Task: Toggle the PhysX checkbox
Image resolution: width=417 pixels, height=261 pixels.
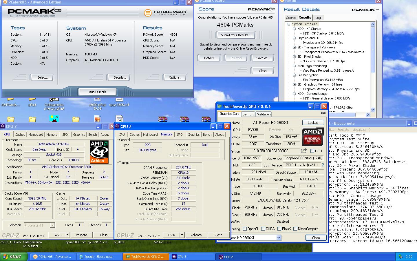Action: (x=279, y=229)
